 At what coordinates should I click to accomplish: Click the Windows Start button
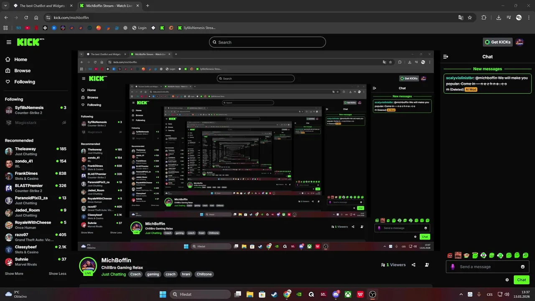(x=163, y=294)
